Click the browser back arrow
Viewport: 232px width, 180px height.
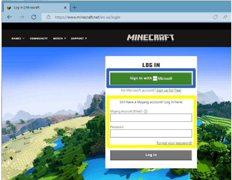tap(10, 17)
